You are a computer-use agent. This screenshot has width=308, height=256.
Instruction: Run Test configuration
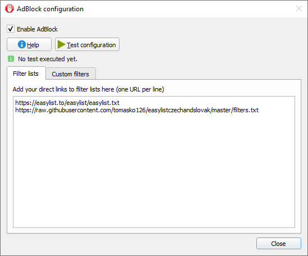coord(87,44)
